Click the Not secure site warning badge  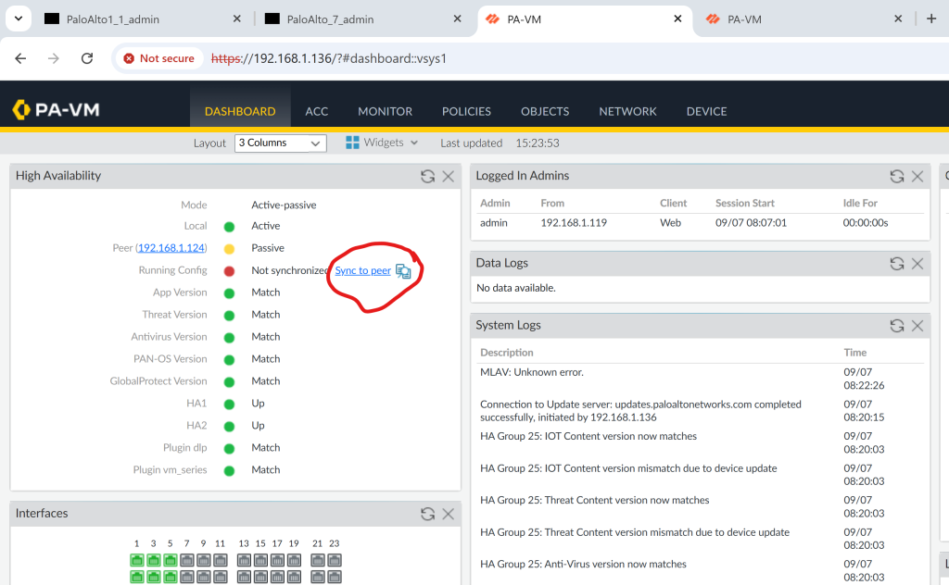pos(158,58)
